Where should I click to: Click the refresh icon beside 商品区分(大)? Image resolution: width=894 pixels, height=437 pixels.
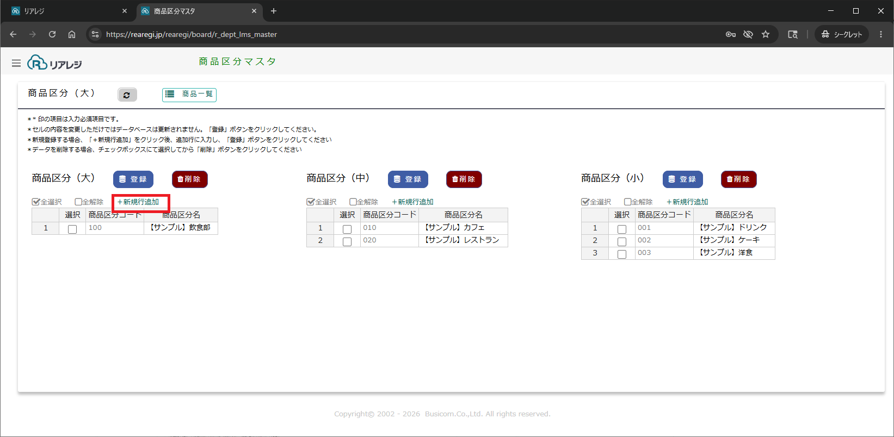127,95
